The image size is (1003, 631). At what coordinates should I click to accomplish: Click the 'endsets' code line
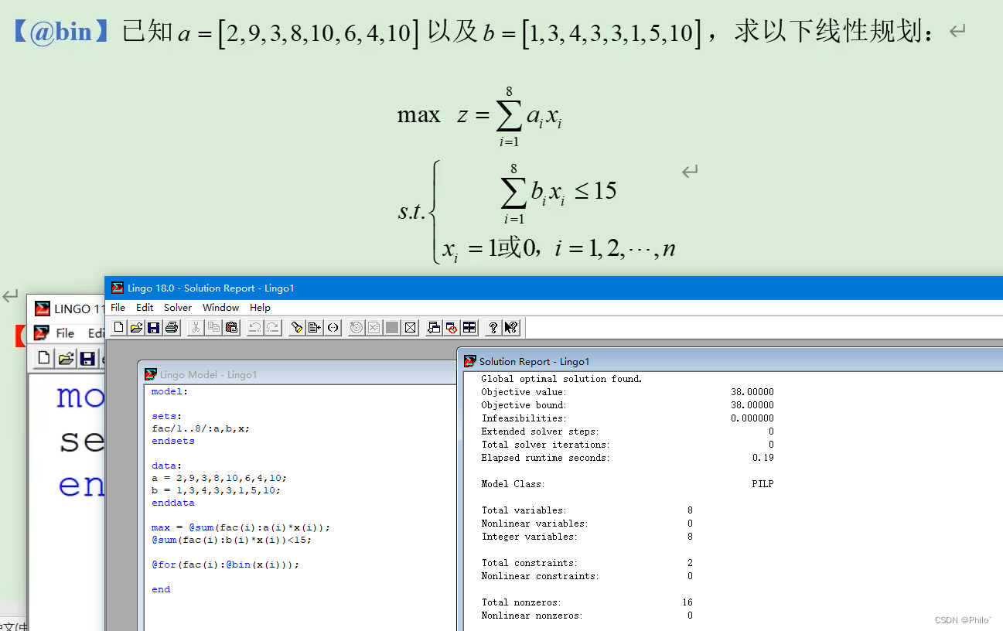coord(173,441)
